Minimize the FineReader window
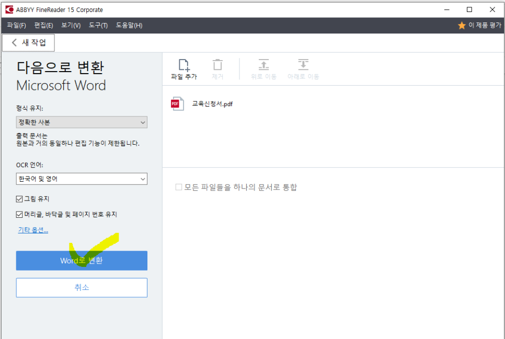Image resolution: width=505 pixels, height=339 pixels. [x=446, y=9]
